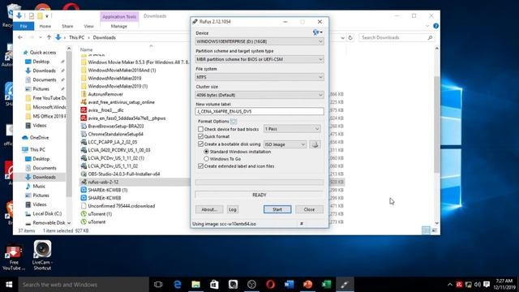The image size is (519, 292).
Task: Select BraveBrowserSetup file
Action: click(x=116, y=127)
